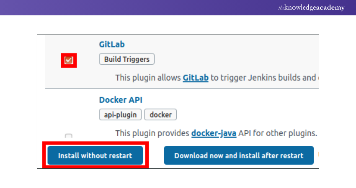This screenshot has height=188, width=356.
Task: Select the Build Triggers tag
Action: pos(126,59)
